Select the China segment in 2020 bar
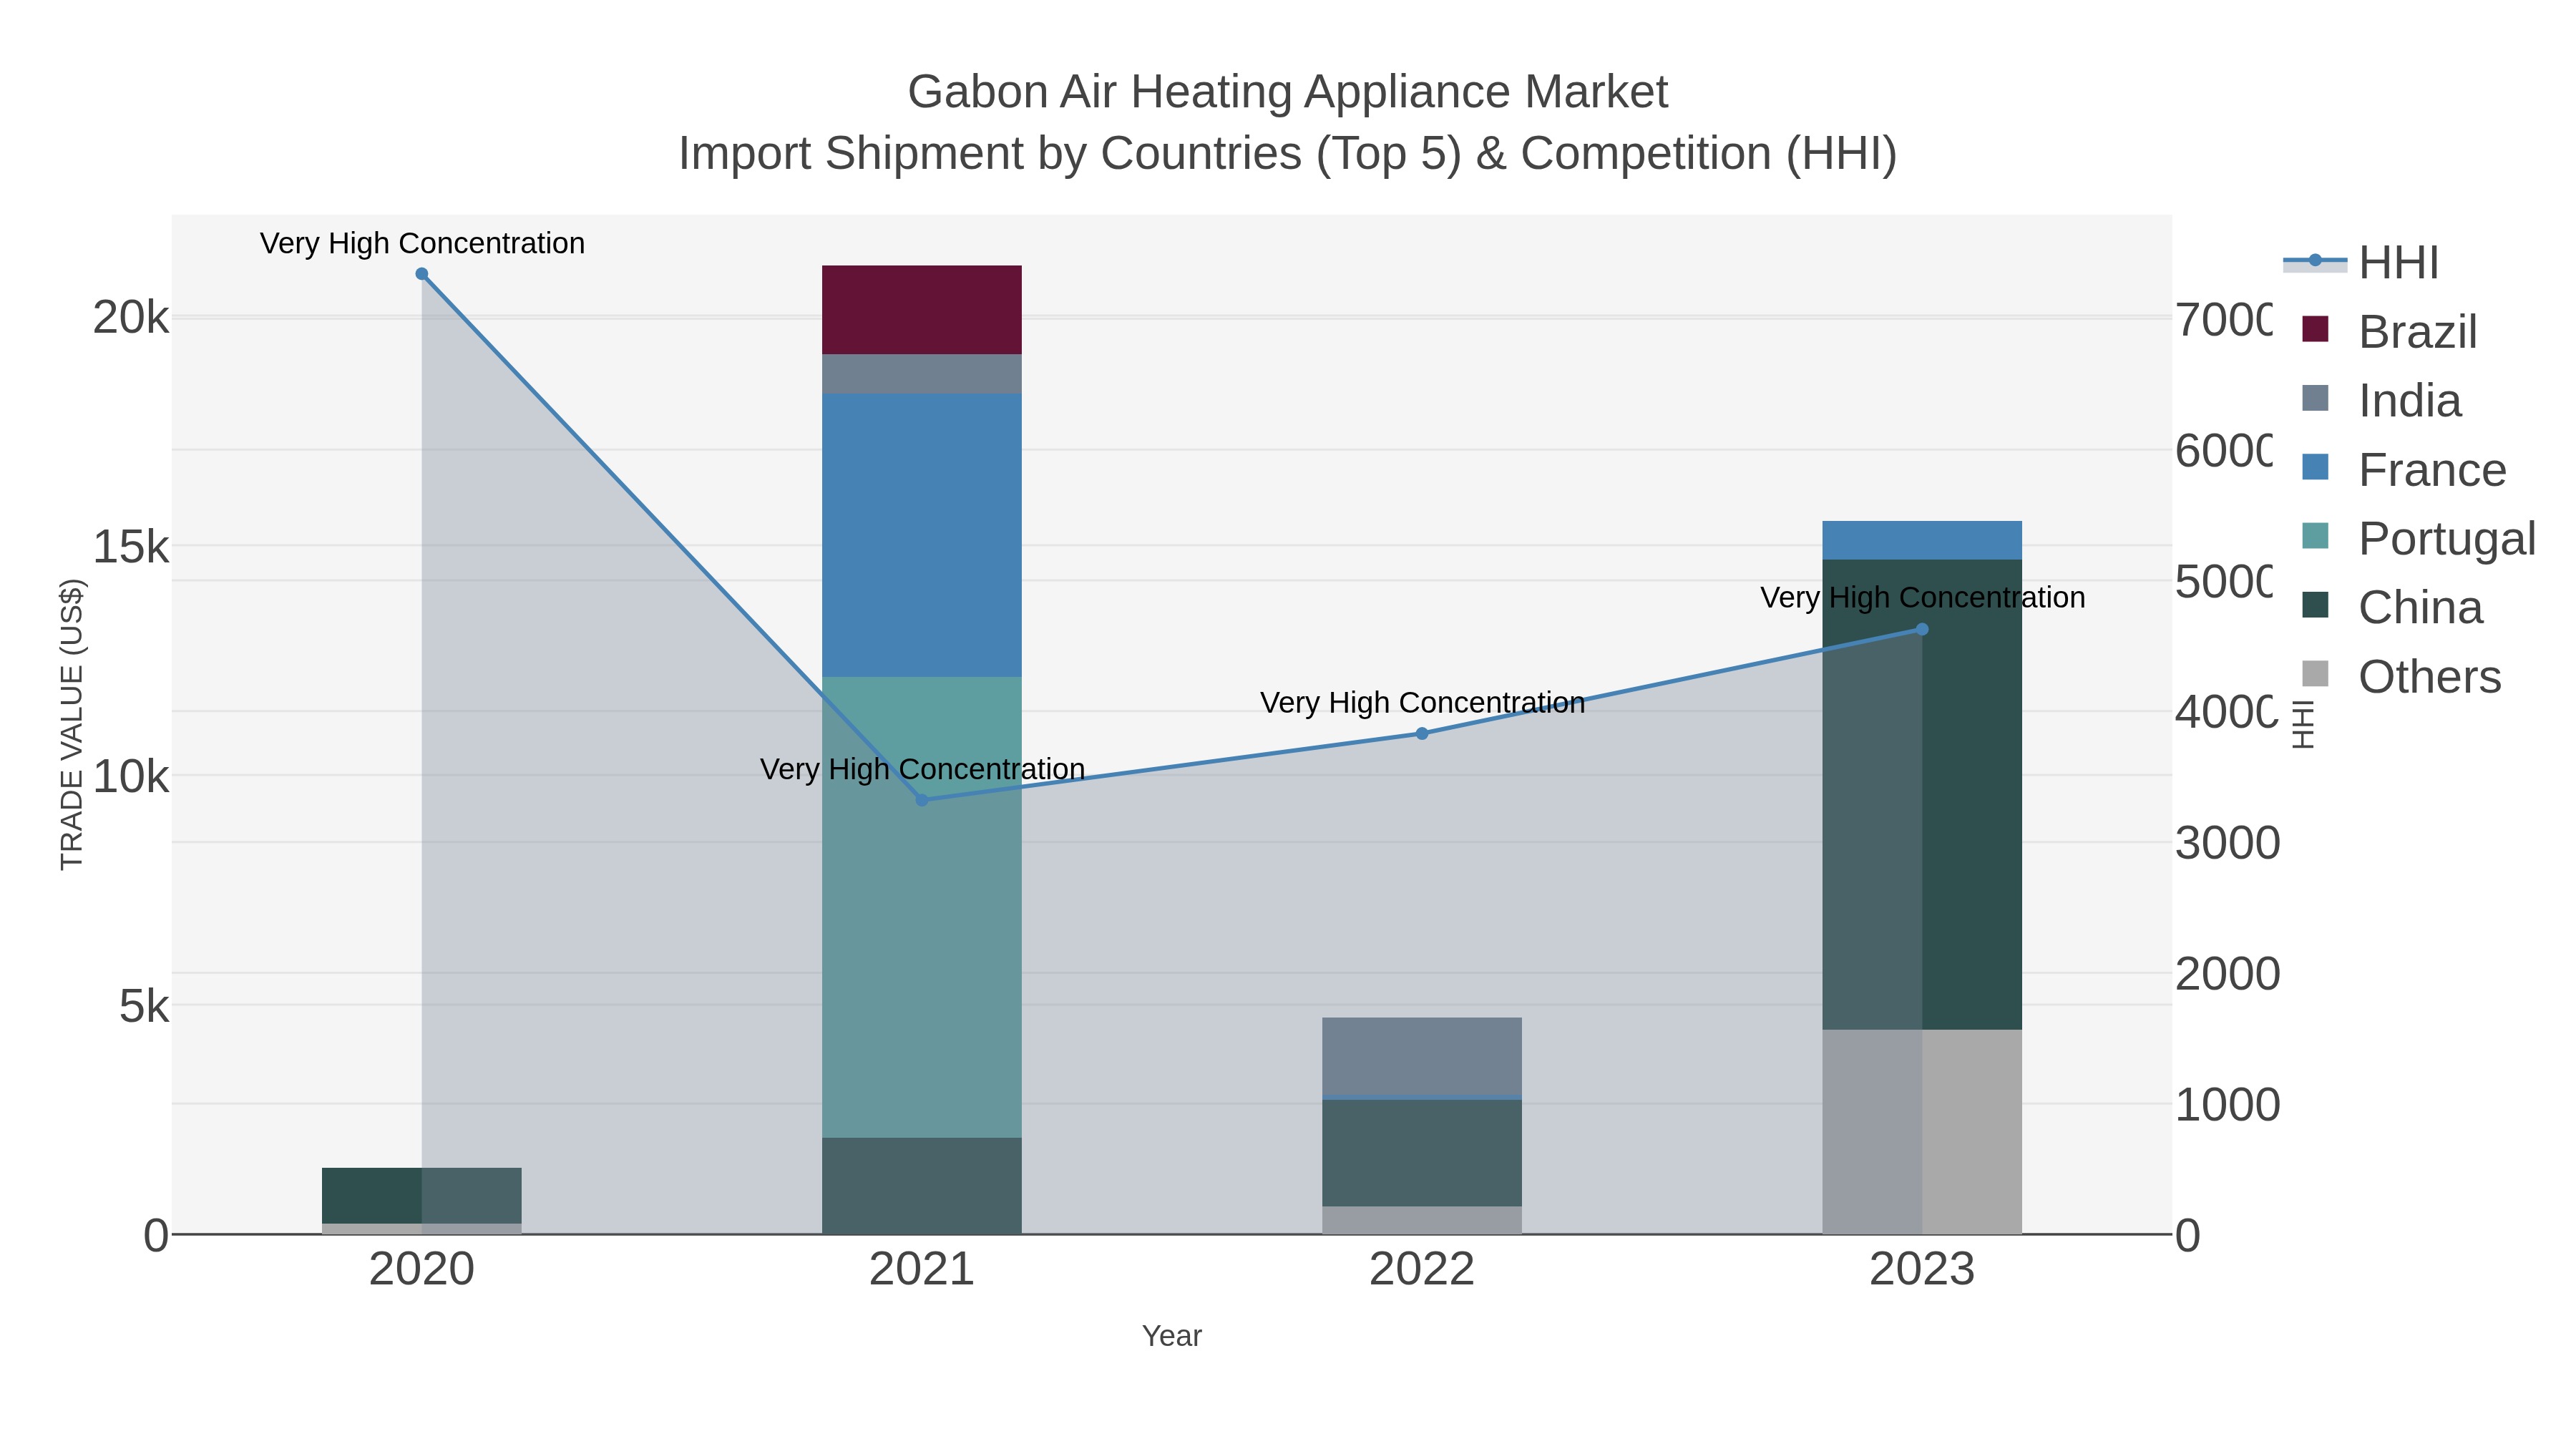The image size is (2576, 1449). pos(422,1196)
